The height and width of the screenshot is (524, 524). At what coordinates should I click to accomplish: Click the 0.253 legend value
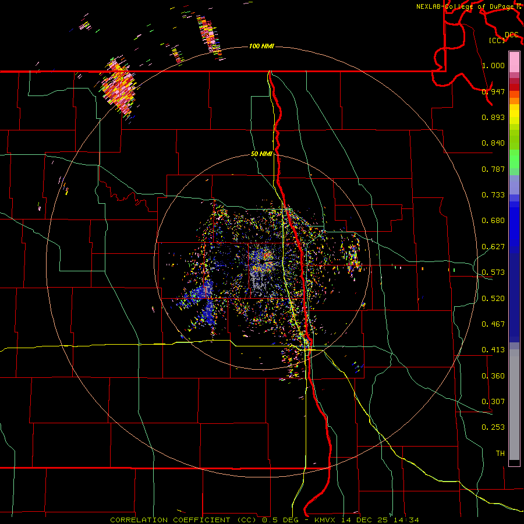click(x=493, y=427)
